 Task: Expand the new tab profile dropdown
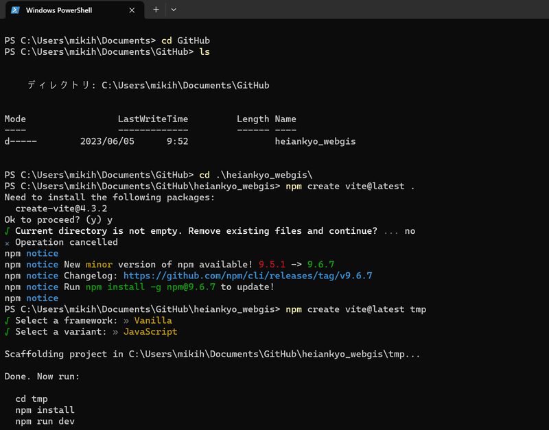click(174, 10)
